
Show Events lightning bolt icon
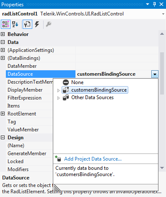(37, 24)
